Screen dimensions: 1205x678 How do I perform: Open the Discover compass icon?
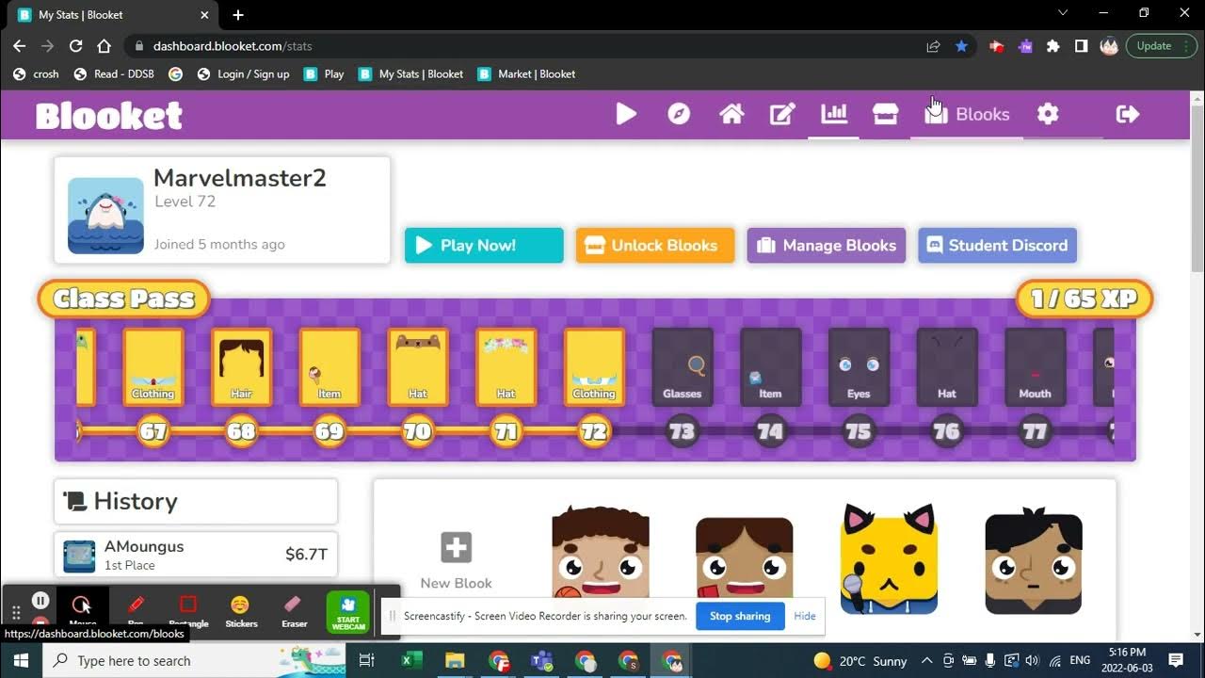(x=679, y=114)
